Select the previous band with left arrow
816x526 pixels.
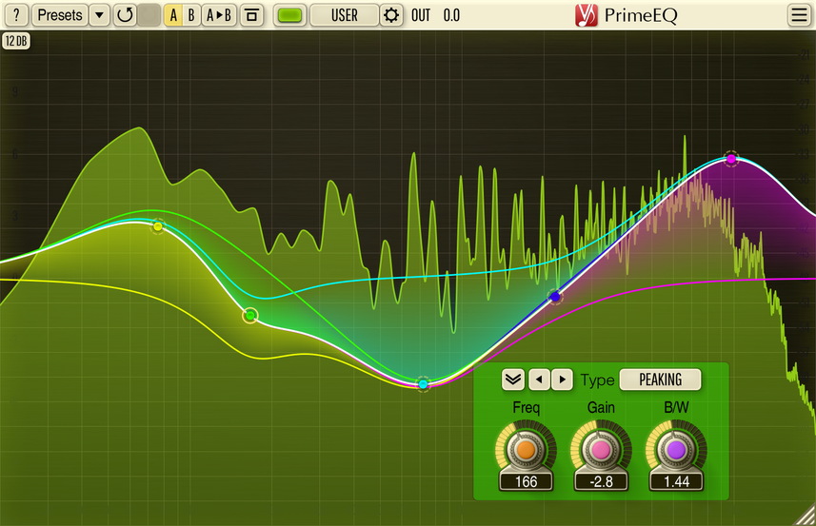point(540,380)
